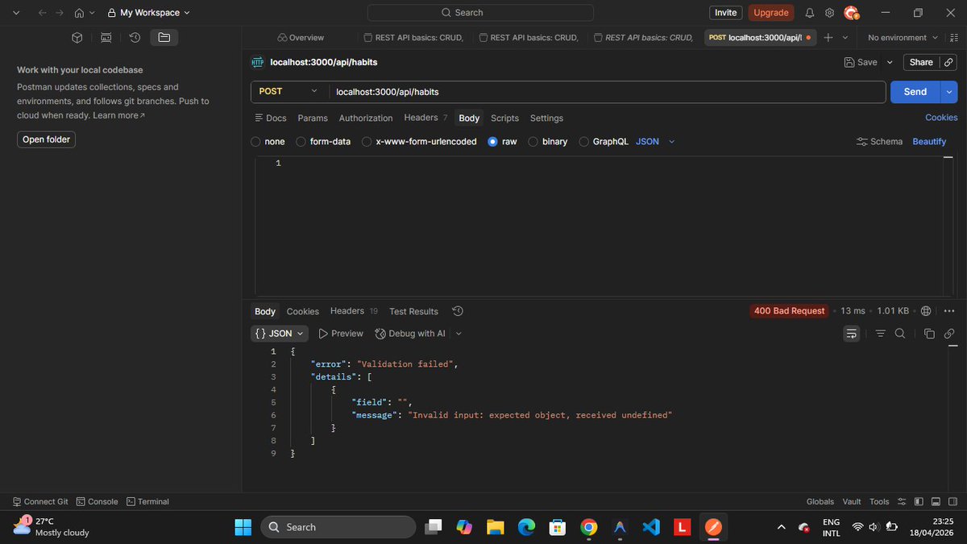Screen dimensions: 967x544
Task: Open the notifications bell
Action: pos(810,13)
